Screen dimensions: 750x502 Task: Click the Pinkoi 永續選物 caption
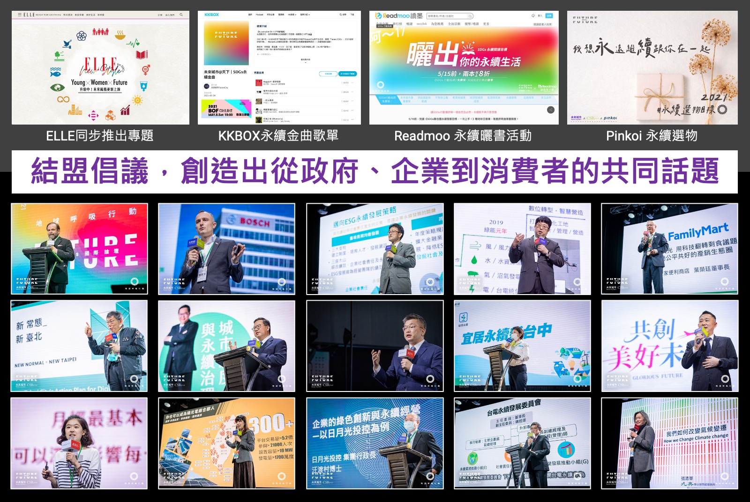click(x=652, y=136)
